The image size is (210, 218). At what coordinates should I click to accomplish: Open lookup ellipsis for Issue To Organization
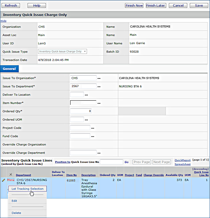point(99,78)
